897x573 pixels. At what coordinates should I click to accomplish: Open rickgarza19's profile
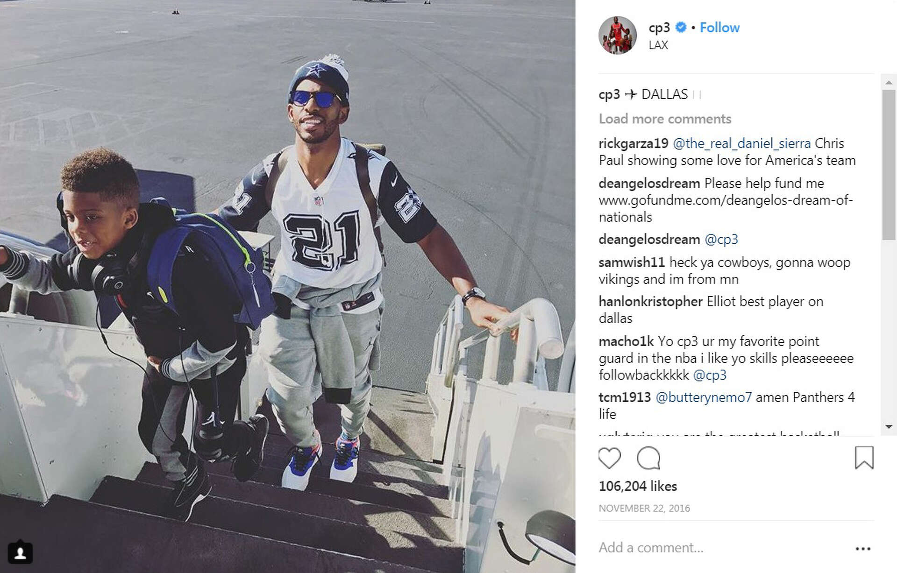tap(633, 143)
